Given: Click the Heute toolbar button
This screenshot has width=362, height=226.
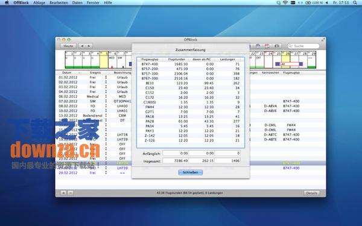Looking at the screenshot, I should [68, 46].
